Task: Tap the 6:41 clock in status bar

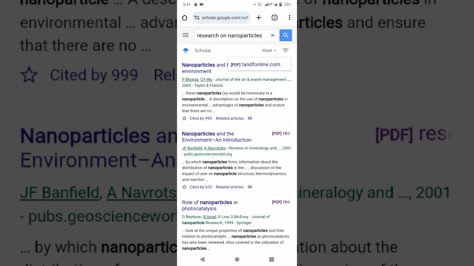Action: 187,4
